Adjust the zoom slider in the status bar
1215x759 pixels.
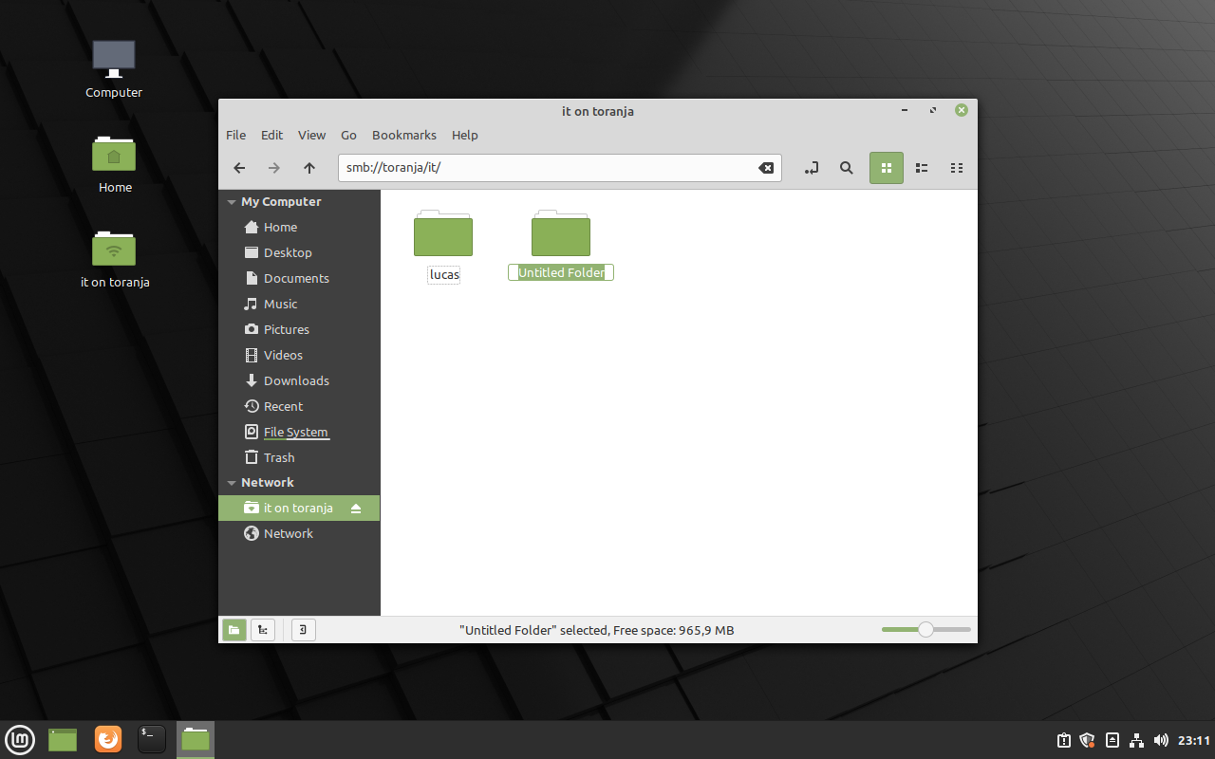(924, 629)
